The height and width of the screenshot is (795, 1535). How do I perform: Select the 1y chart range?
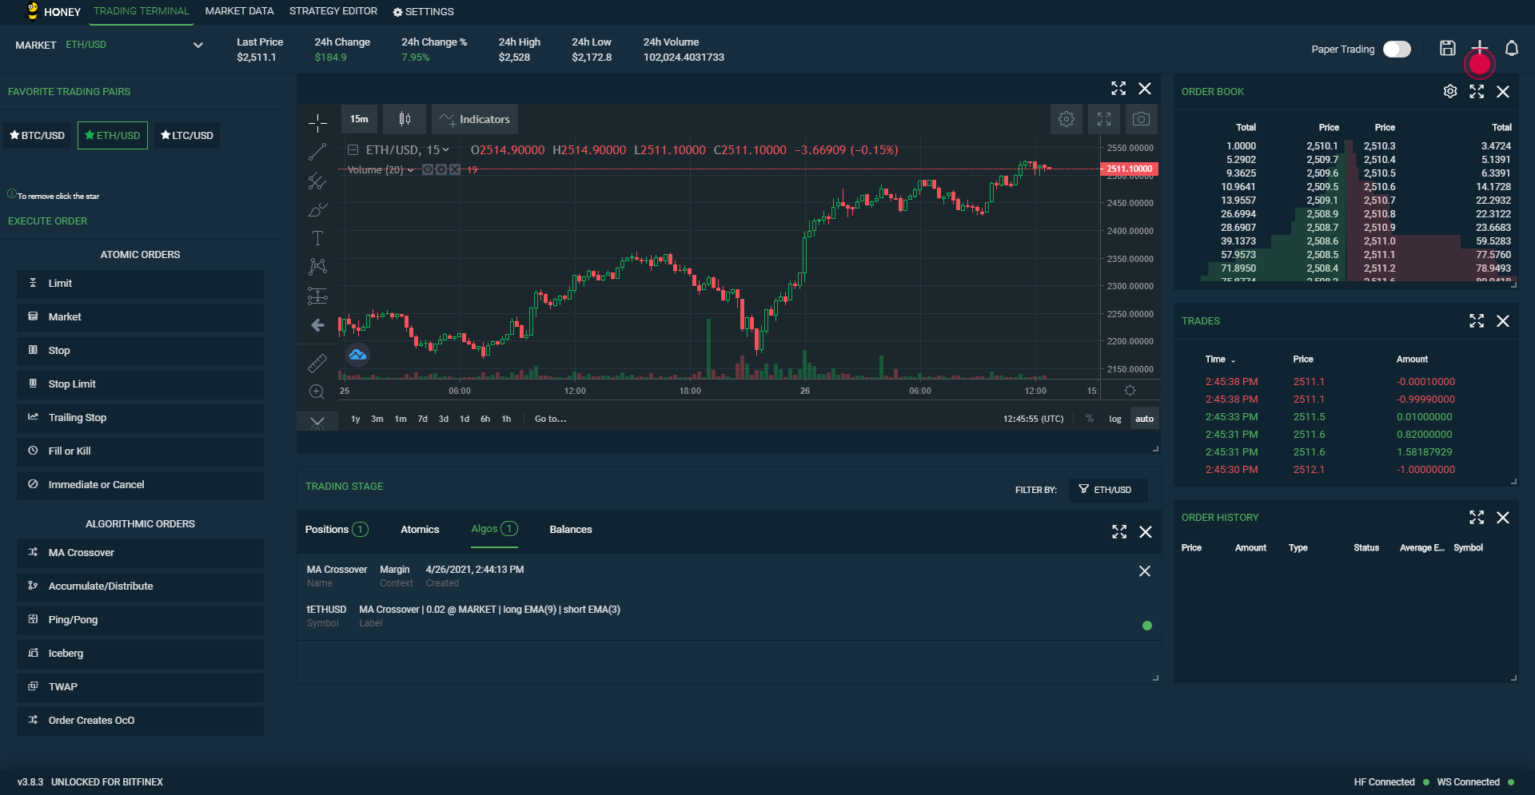pyautogui.click(x=356, y=419)
